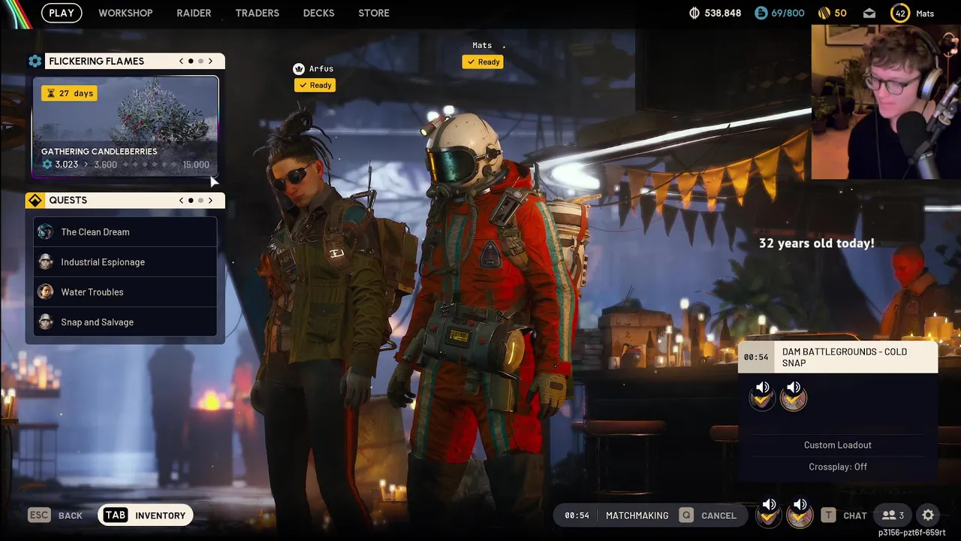Open Industrial Espionage quest
This screenshot has height=541, width=961.
[125, 262]
